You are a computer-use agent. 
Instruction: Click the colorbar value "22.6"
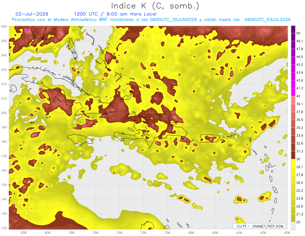click(300, 206)
